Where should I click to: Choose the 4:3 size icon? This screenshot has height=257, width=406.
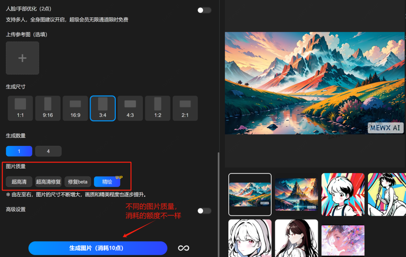tap(130, 108)
